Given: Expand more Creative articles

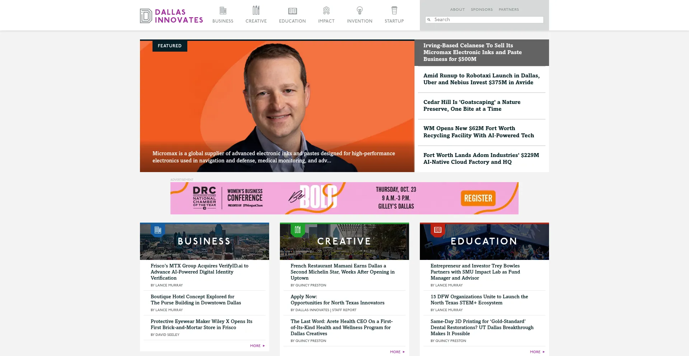Looking at the screenshot, I should pyautogui.click(x=397, y=352).
